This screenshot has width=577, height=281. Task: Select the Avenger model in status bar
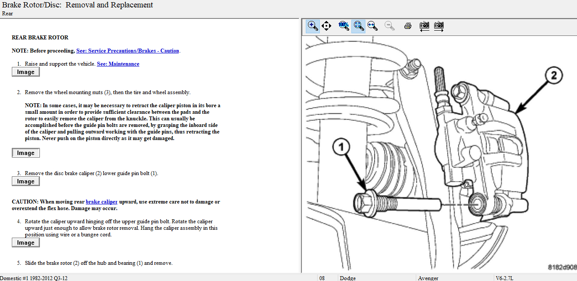(x=428, y=278)
